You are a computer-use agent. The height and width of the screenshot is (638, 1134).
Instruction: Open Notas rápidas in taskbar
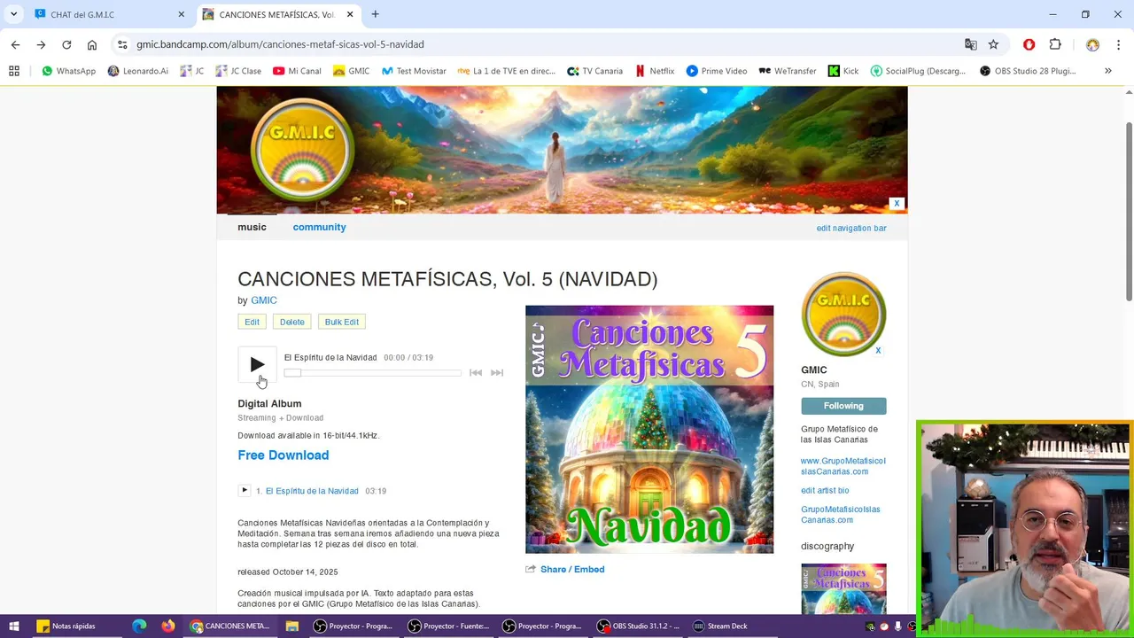coord(66,626)
